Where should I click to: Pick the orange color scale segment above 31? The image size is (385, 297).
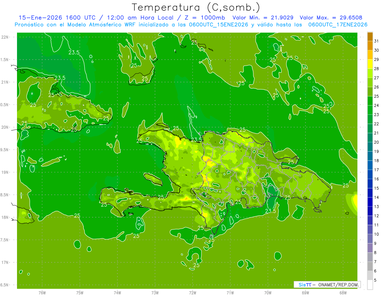(x=370, y=37)
